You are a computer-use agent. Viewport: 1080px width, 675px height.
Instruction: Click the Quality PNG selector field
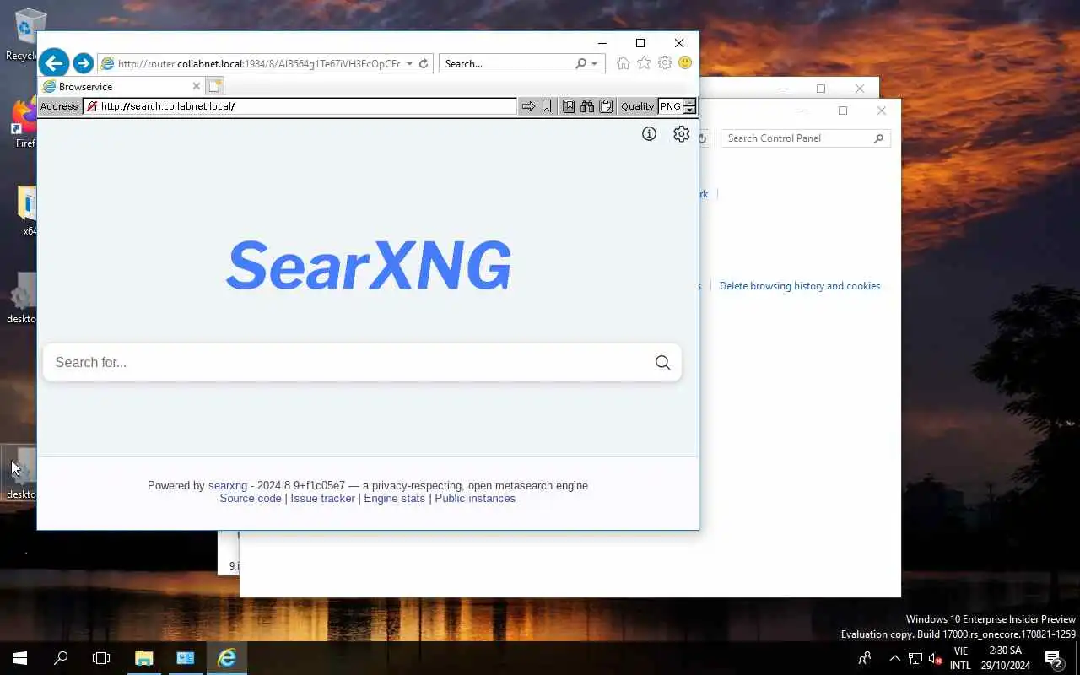click(x=671, y=106)
